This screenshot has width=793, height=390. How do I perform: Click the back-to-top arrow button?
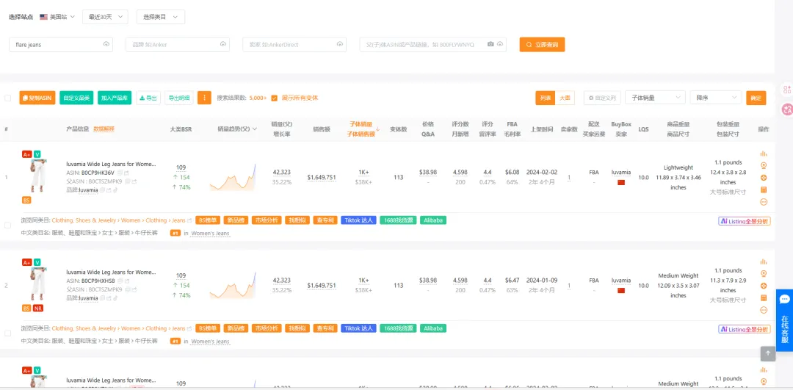click(x=768, y=353)
